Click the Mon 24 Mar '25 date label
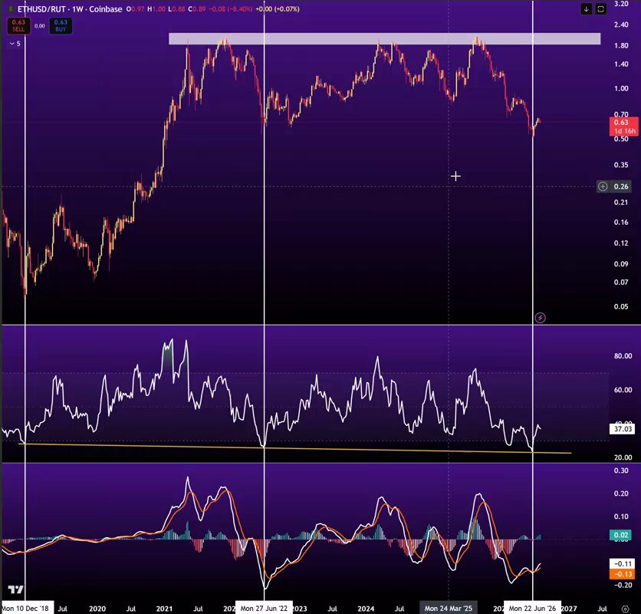Viewport: 641px width, 614px height. point(449,609)
